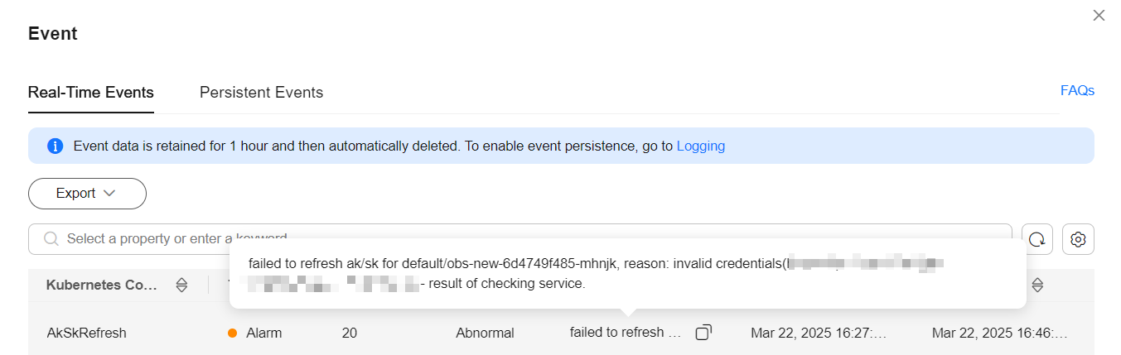1121x355 pixels.
Task: Sort by Kubernetes Co... column arrows
Action: click(x=181, y=285)
